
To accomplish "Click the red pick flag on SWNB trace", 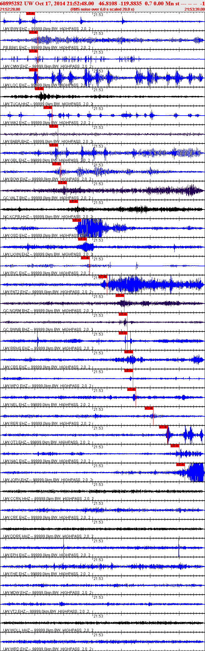I will tap(123, 314).
